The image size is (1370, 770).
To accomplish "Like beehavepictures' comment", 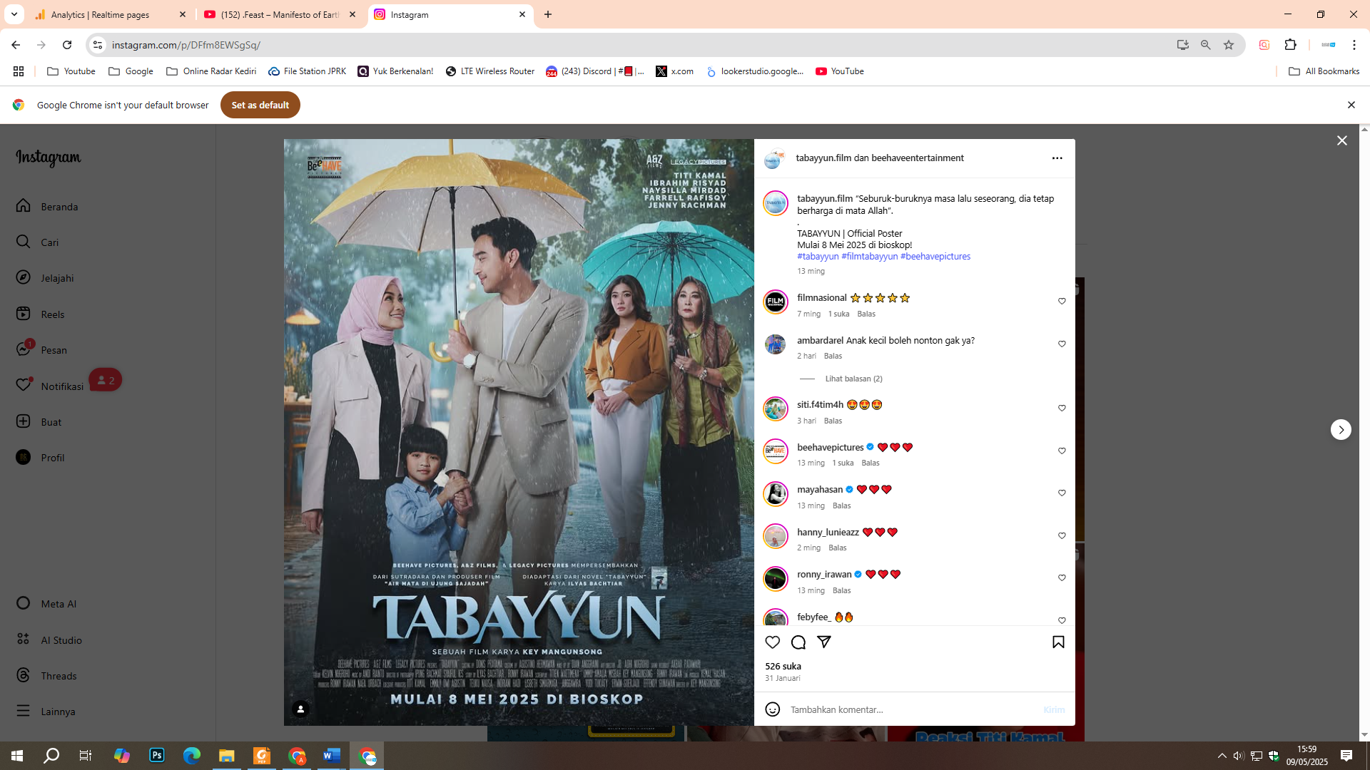I will 1062,451.
